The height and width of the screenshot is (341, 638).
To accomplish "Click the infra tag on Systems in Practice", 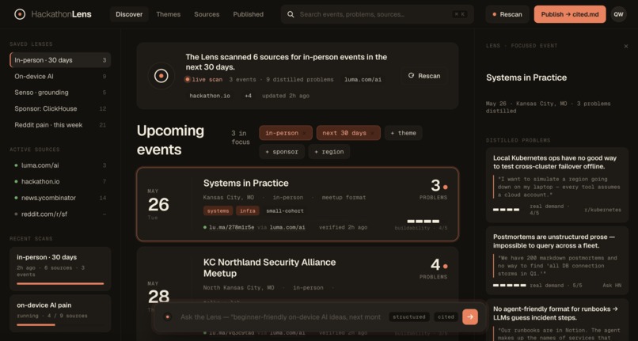I will coord(248,210).
